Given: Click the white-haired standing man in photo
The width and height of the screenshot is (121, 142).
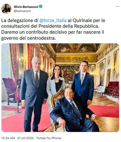Looking at the screenshot, I should [34, 93].
